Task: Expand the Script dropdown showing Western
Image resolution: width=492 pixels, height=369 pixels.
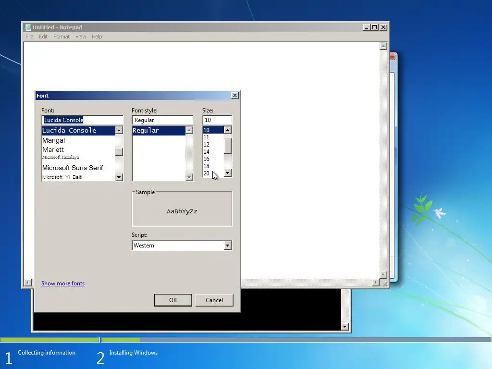Action: coord(227,246)
